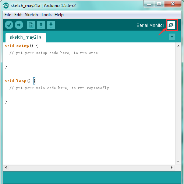Click the loop function opening brace
The image size is (184, 184).
[34, 81]
